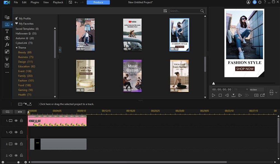Open the Transition Room

[x=7, y=38]
